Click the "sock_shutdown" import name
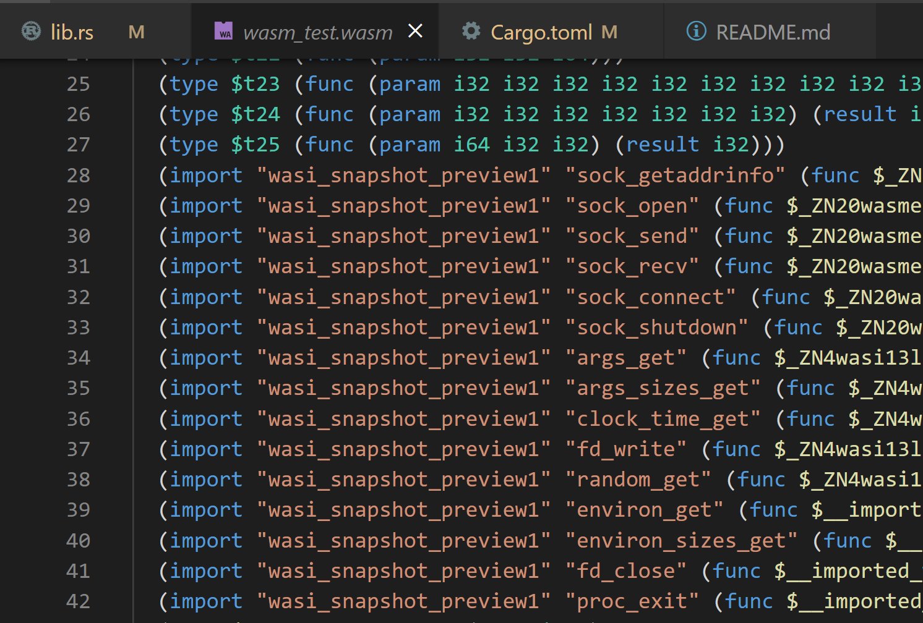Image resolution: width=923 pixels, height=623 pixels. pos(657,328)
